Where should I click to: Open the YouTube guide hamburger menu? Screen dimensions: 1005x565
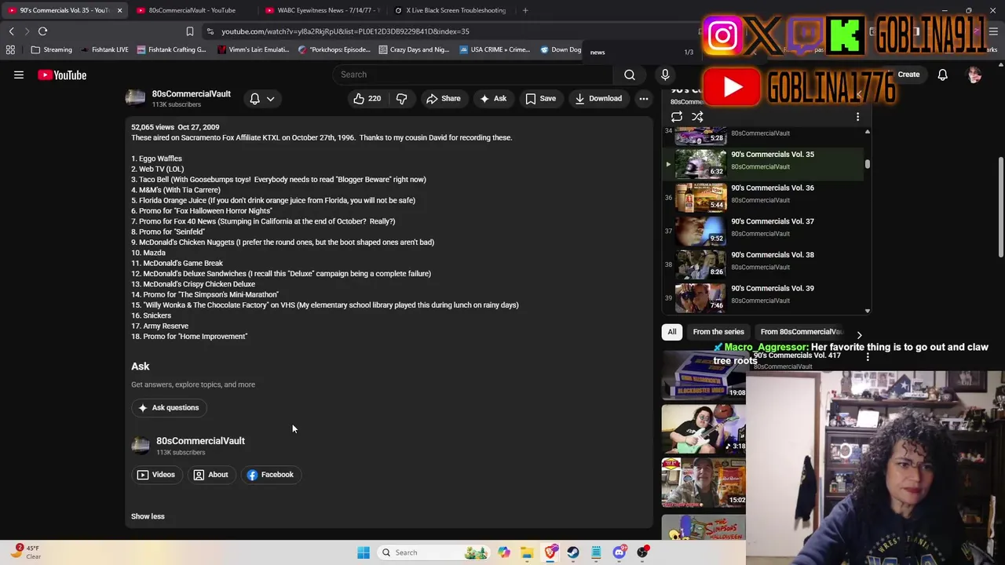19,75
